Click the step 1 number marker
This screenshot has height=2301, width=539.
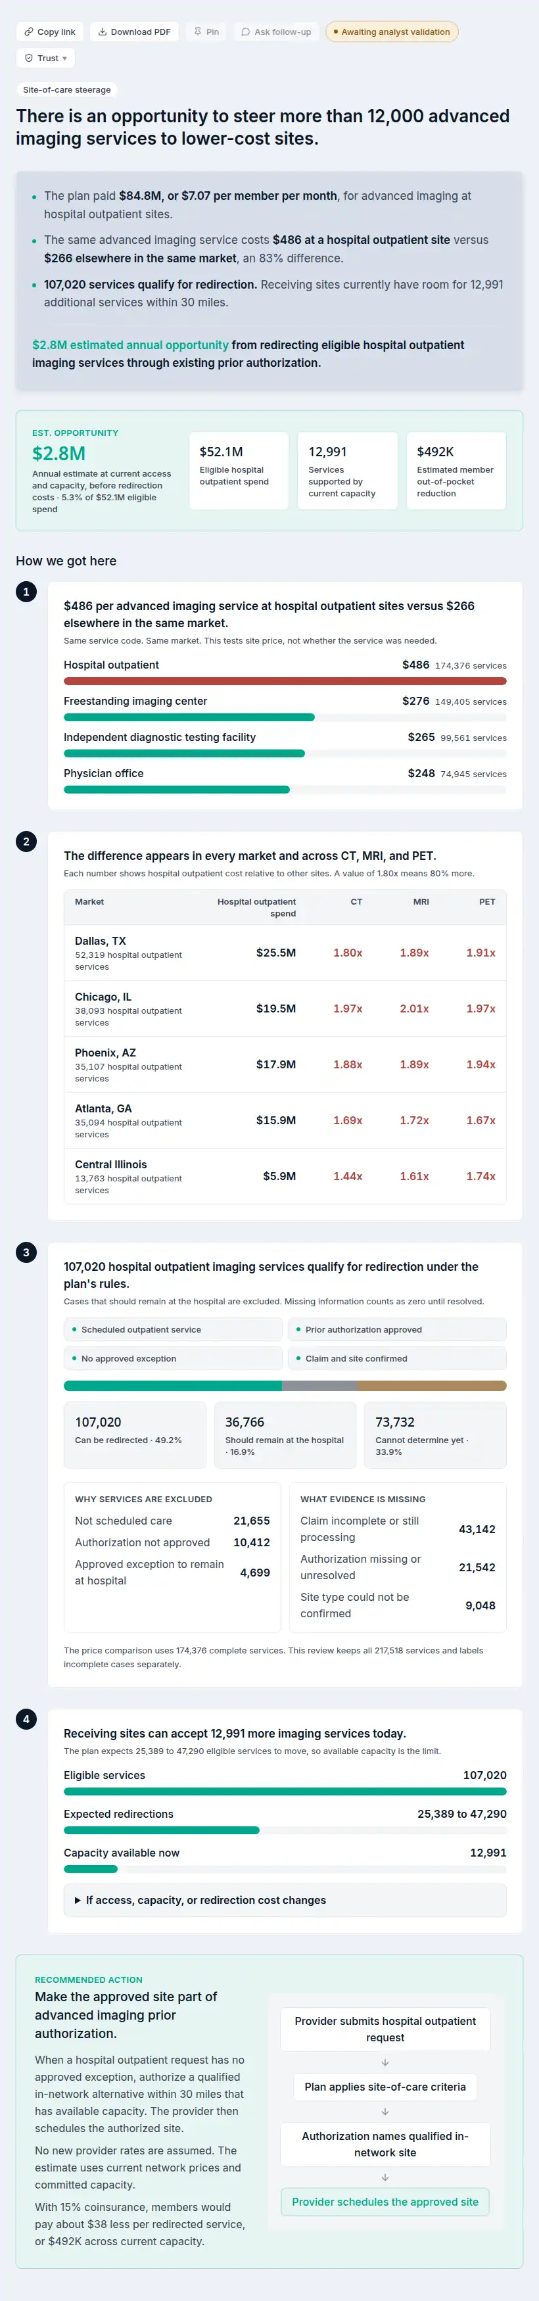coord(26,591)
